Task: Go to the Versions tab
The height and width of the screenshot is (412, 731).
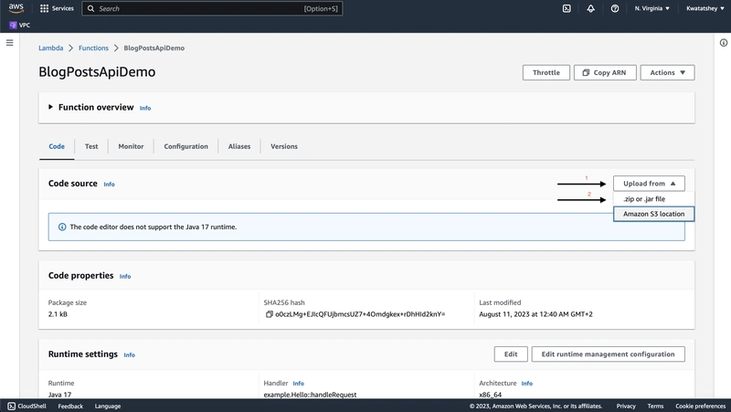Action: tap(284, 146)
